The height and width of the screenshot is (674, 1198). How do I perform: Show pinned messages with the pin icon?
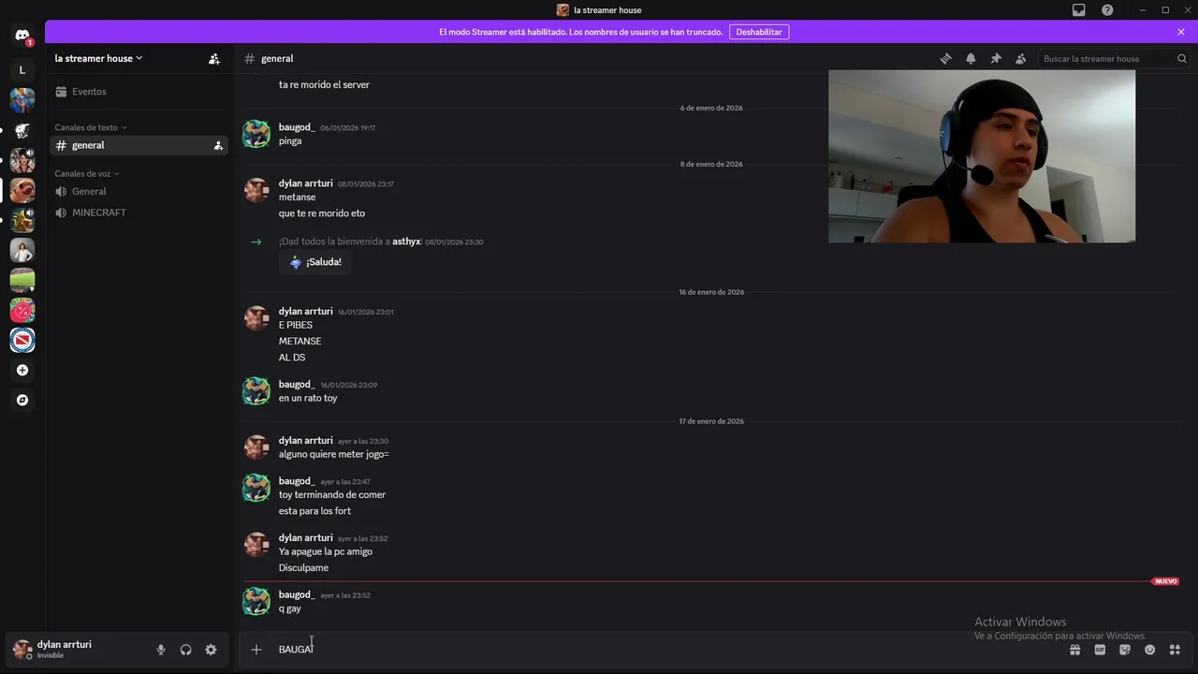click(x=996, y=58)
